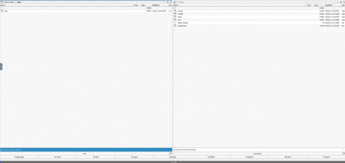345x163 pixels.
Task: Click the F5 Copy button
Action: (134, 157)
